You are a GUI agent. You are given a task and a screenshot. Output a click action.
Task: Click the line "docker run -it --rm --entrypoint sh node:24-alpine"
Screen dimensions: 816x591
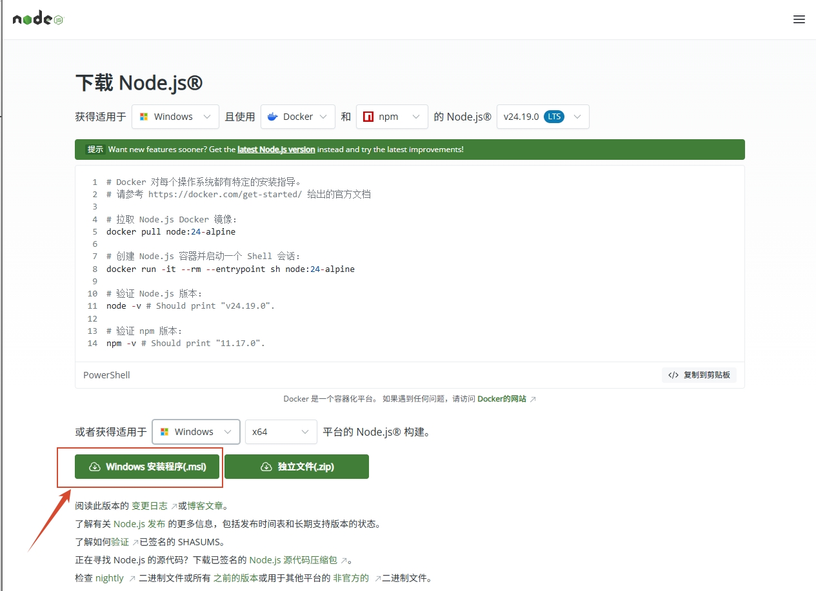[x=230, y=269]
